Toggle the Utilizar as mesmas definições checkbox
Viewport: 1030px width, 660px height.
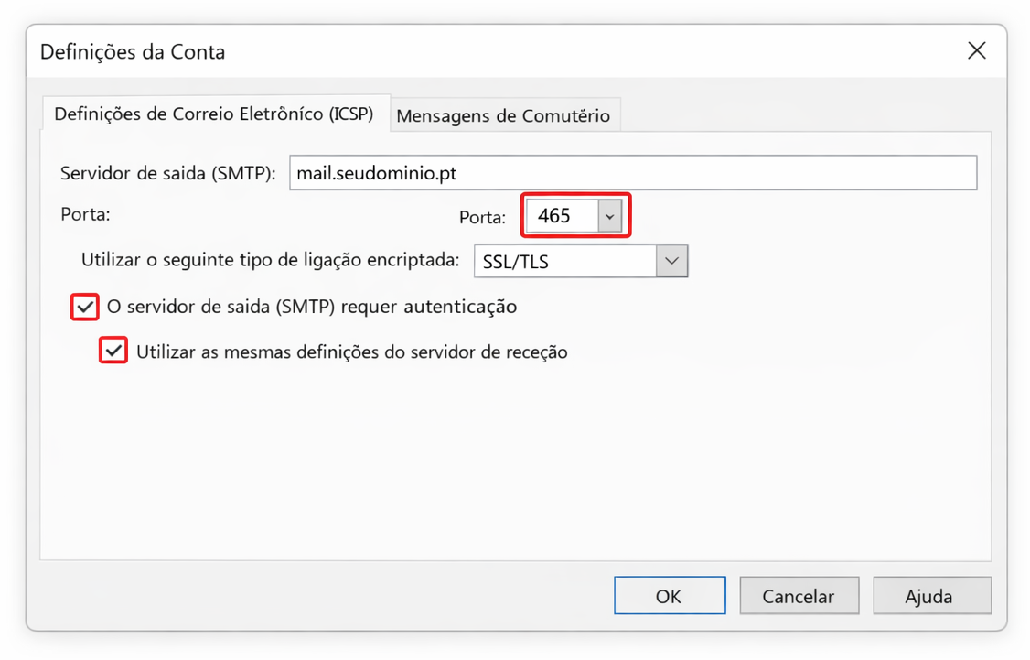(x=113, y=352)
